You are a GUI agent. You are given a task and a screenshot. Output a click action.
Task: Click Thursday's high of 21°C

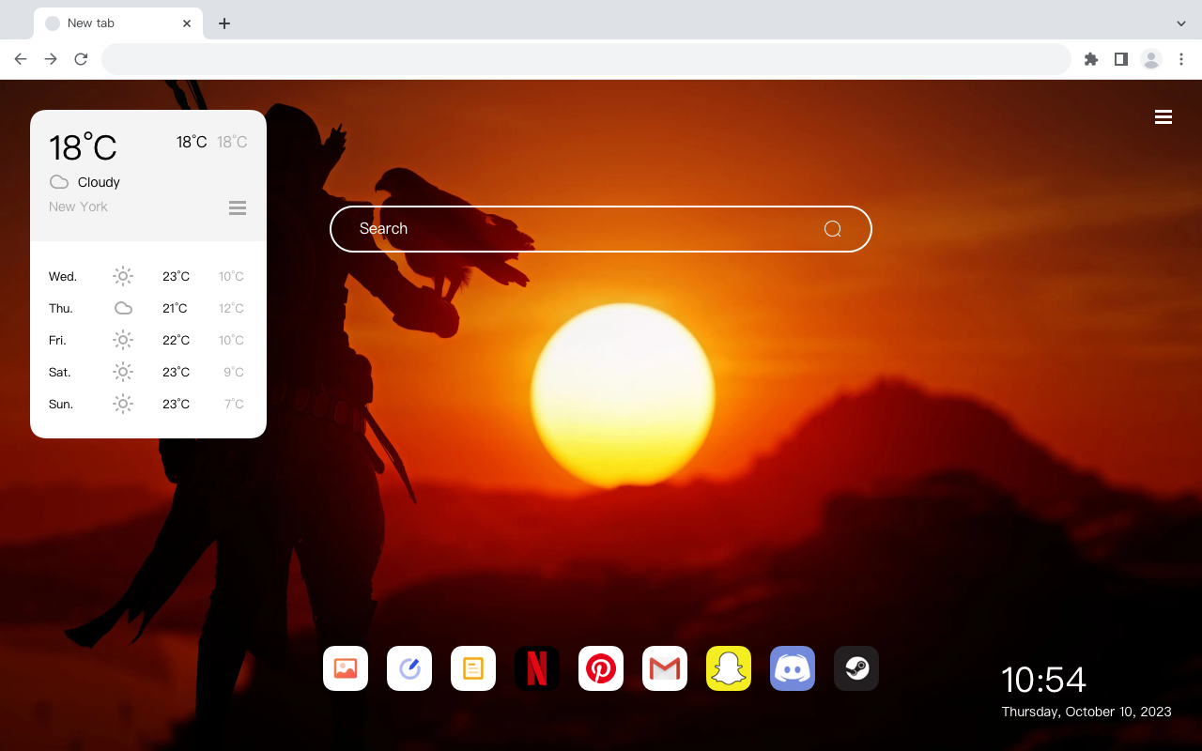pyautogui.click(x=176, y=308)
